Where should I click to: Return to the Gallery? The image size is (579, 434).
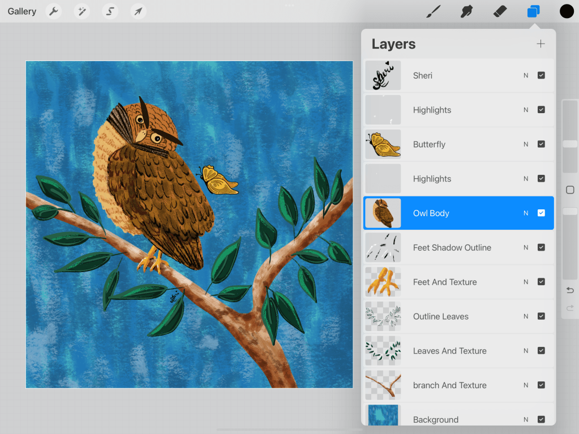(x=22, y=11)
